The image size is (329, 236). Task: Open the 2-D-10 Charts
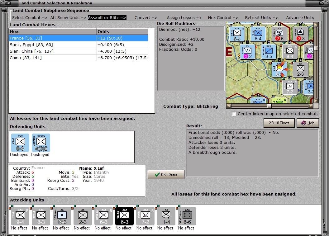279,123
